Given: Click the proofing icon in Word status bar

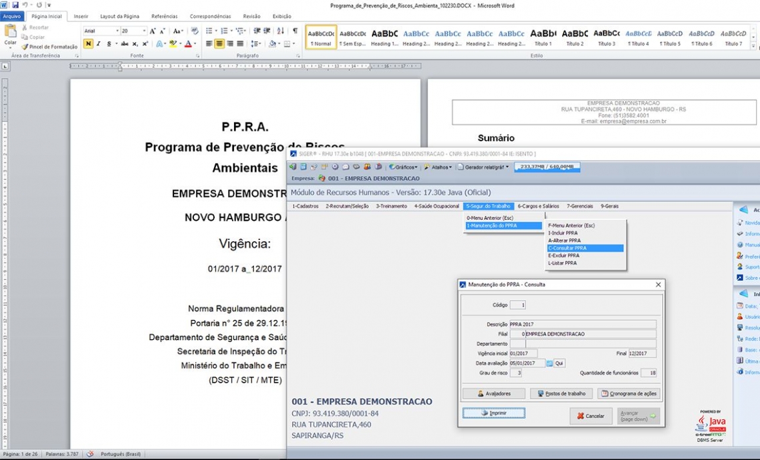Looking at the screenshot, I should (x=90, y=454).
